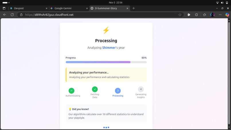This screenshot has height=130, width=231.
Task: Open the tab actions menu icon
Action: (x=4, y=8)
